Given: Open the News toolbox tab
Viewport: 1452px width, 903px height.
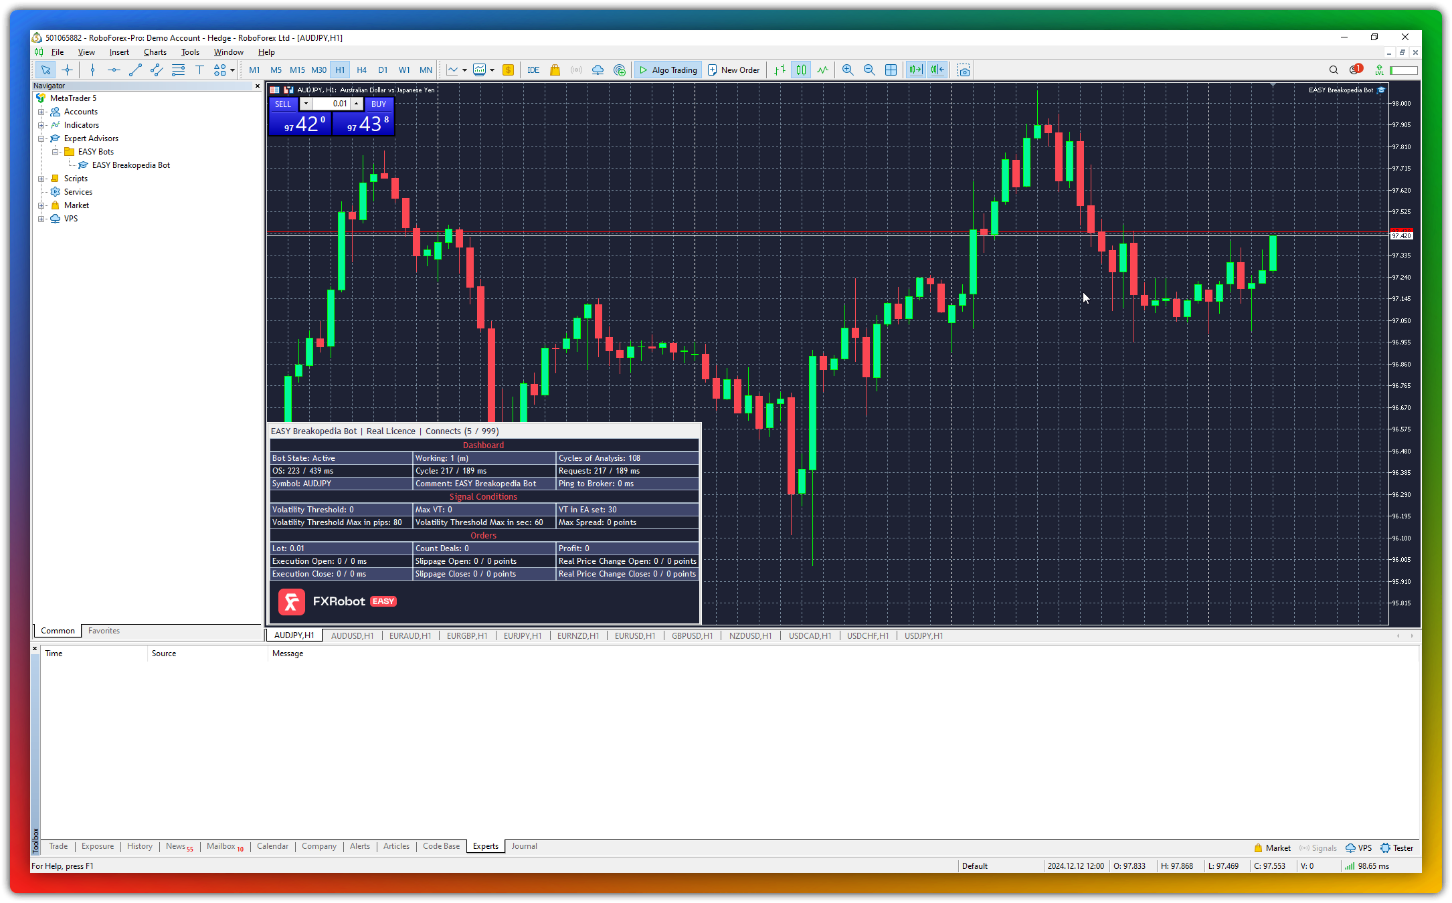Looking at the screenshot, I should coord(179,847).
